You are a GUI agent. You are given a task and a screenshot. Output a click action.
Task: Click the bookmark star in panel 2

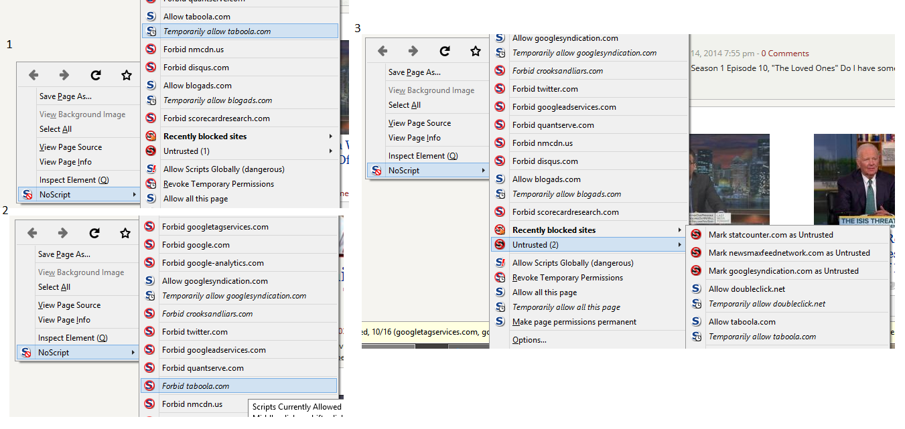coord(125,233)
